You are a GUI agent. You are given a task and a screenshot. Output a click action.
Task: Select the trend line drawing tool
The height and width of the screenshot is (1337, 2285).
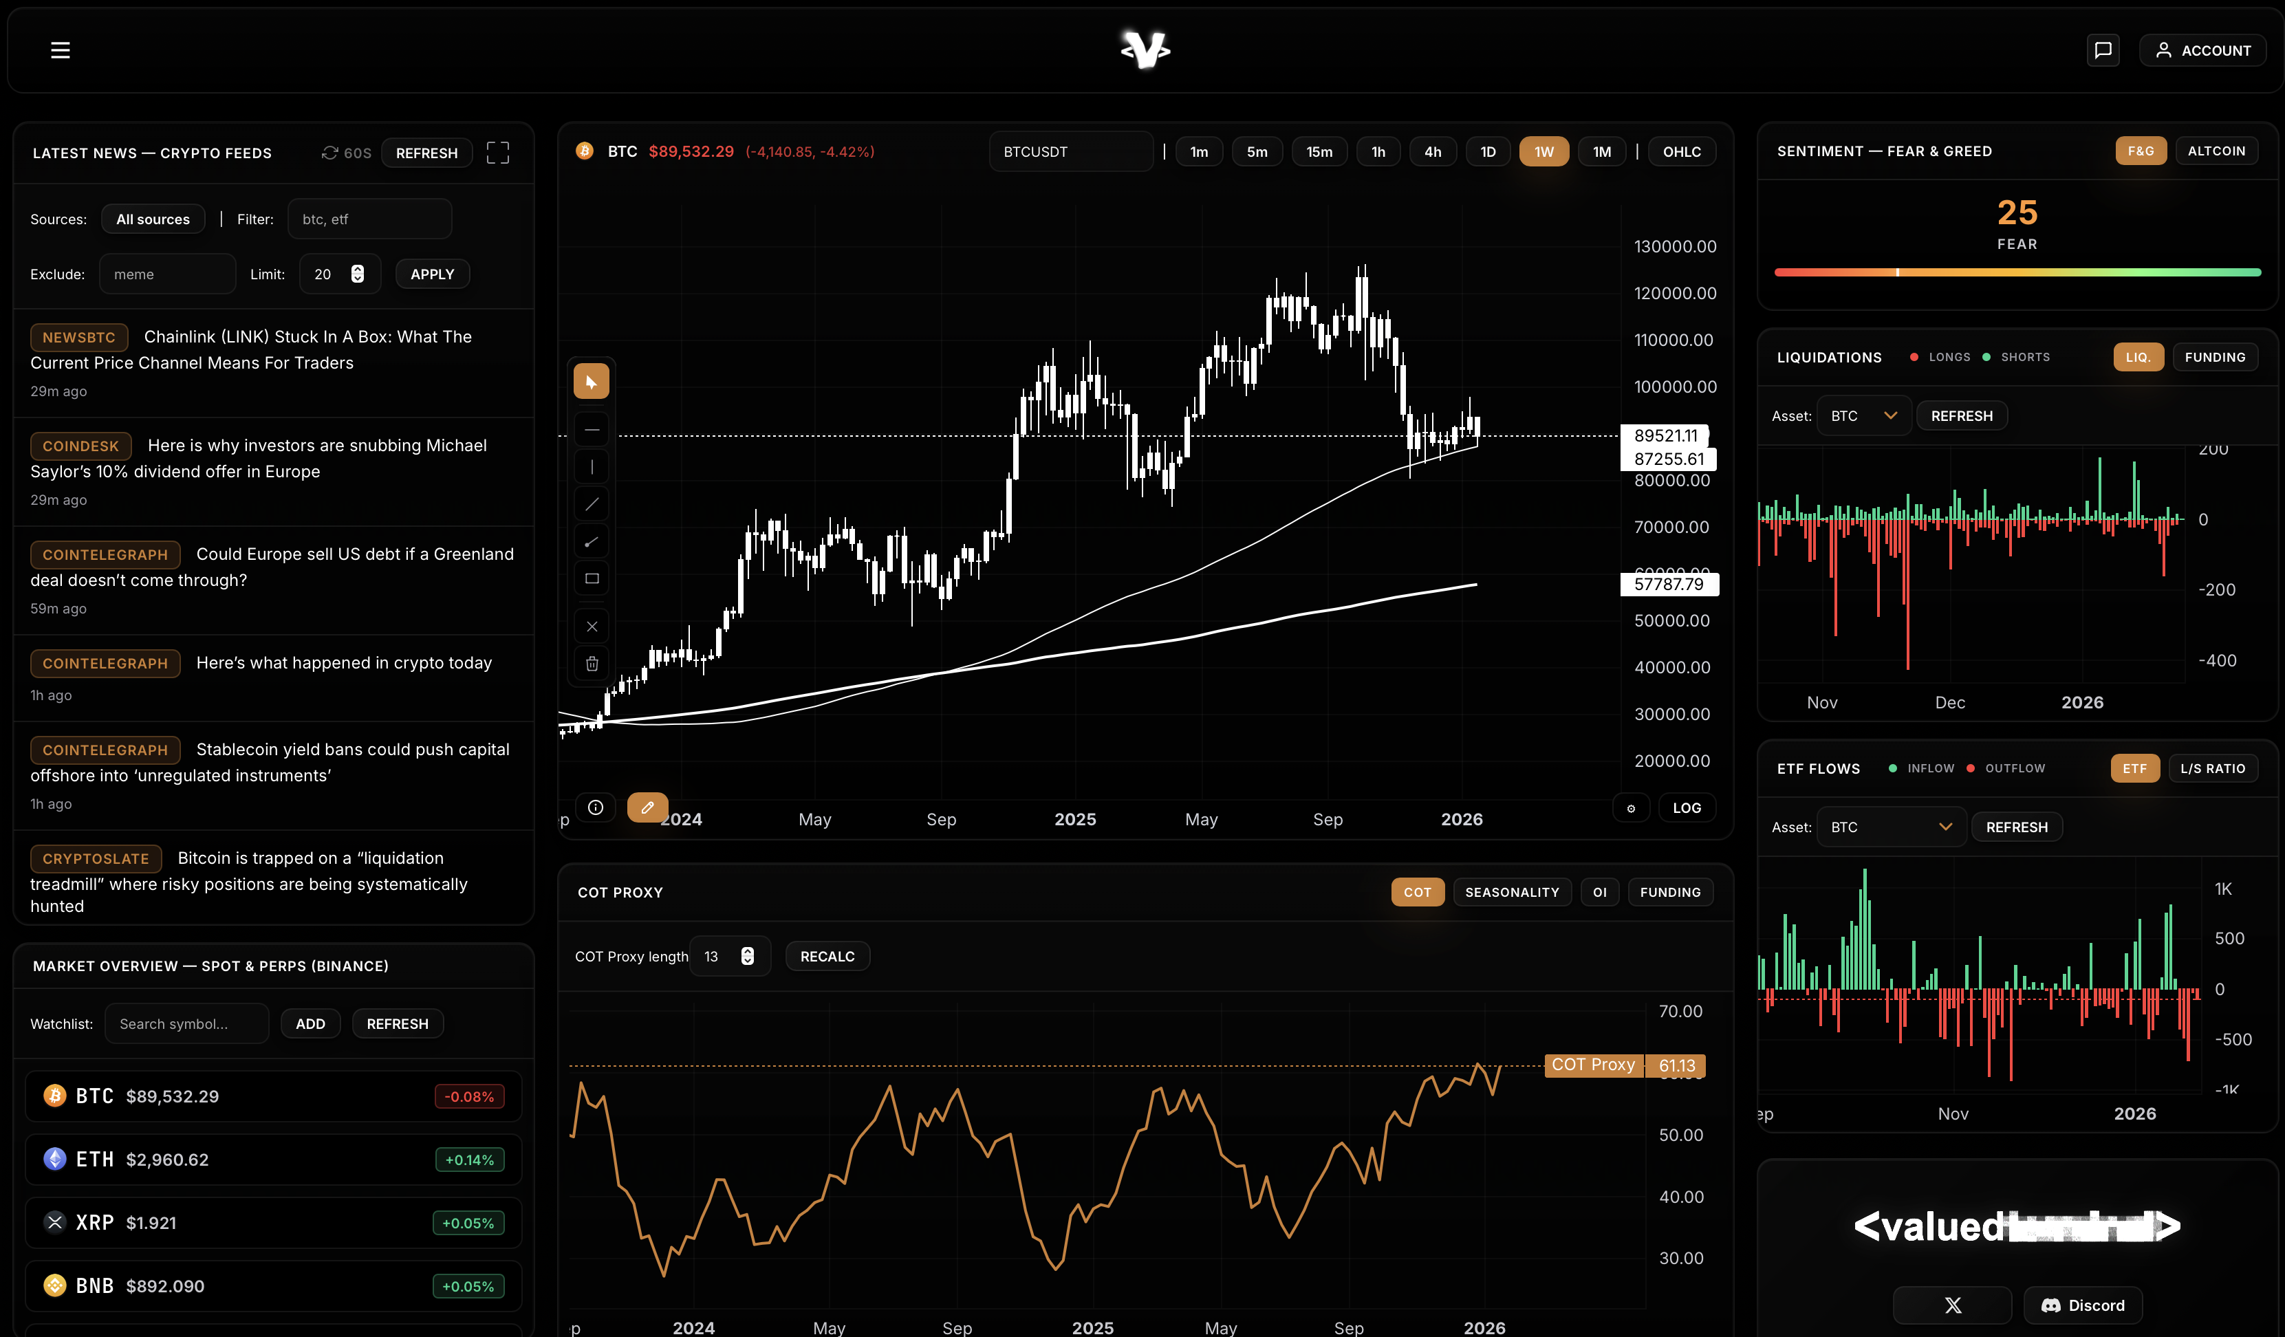(592, 504)
